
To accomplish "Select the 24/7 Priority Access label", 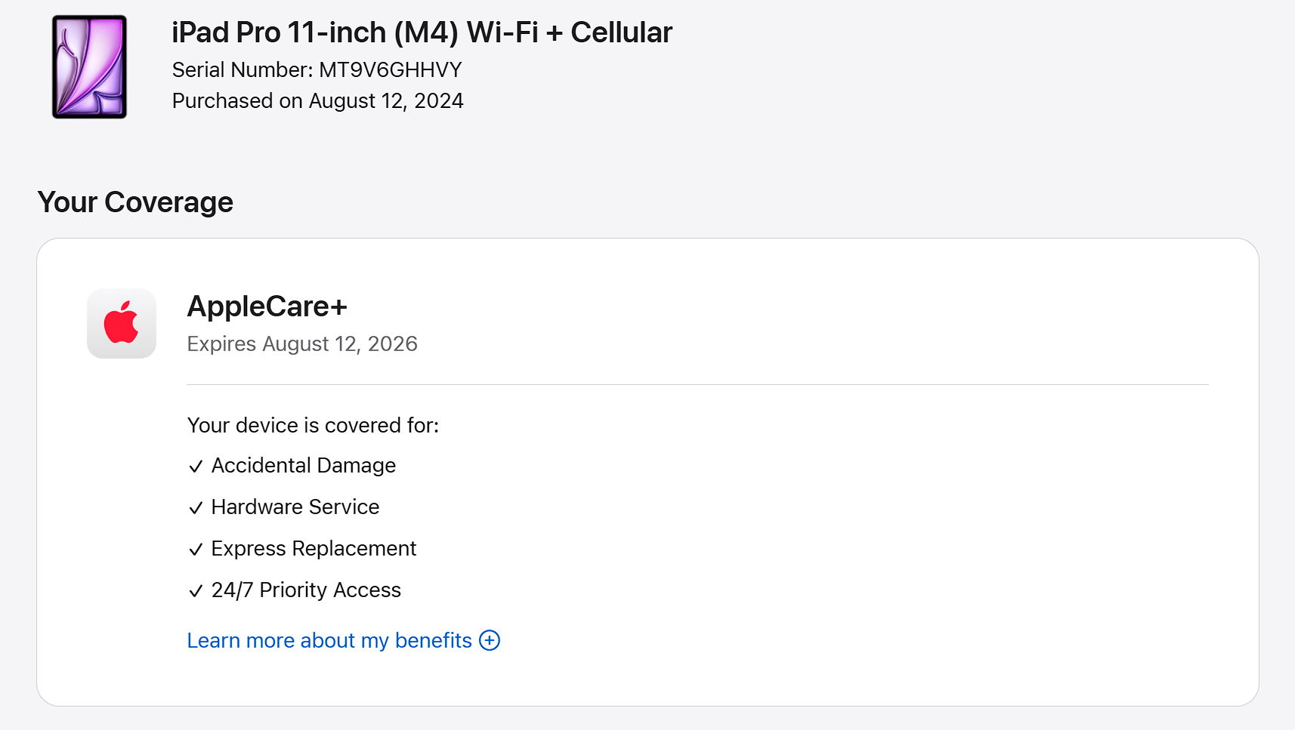I will (306, 590).
